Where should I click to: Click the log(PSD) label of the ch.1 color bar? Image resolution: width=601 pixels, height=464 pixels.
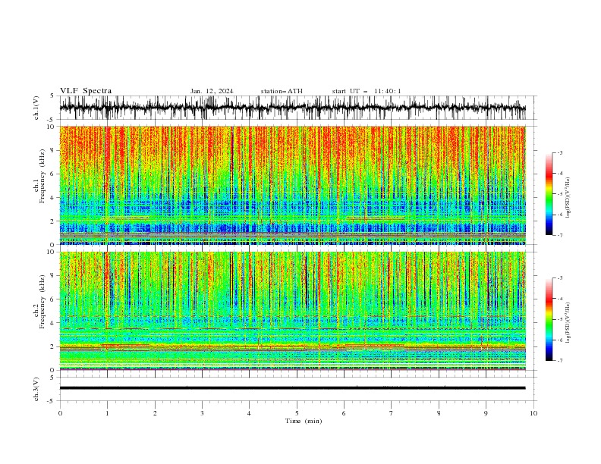(568, 198)
